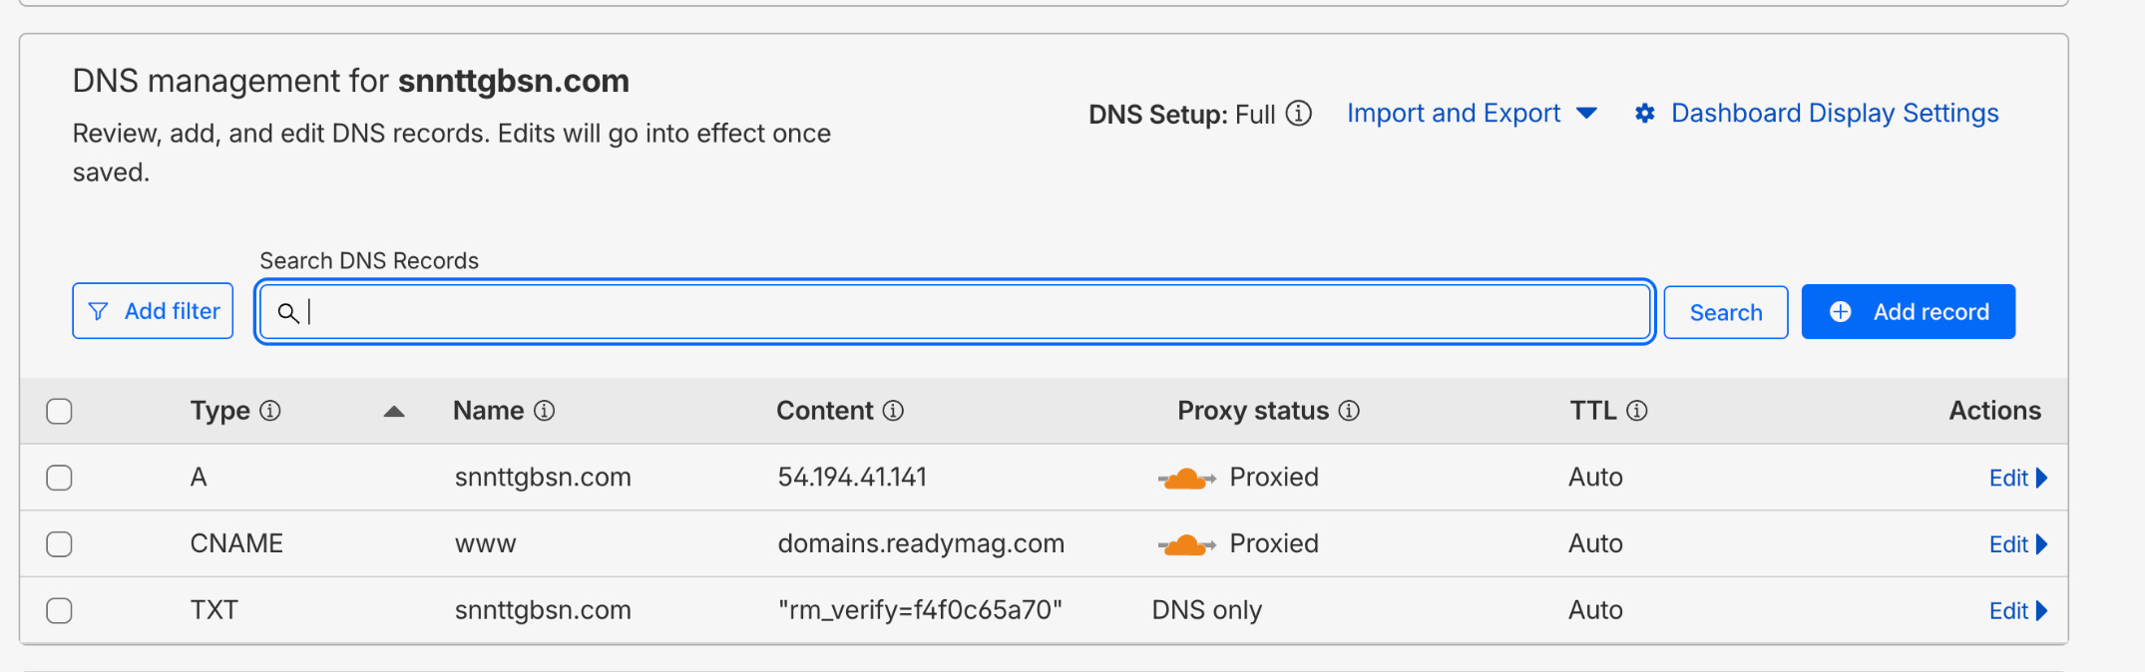Click the Dashboard Display Settings gear icon
This screenshot has height=672, width=2145.
click(x=1645, y=114)
